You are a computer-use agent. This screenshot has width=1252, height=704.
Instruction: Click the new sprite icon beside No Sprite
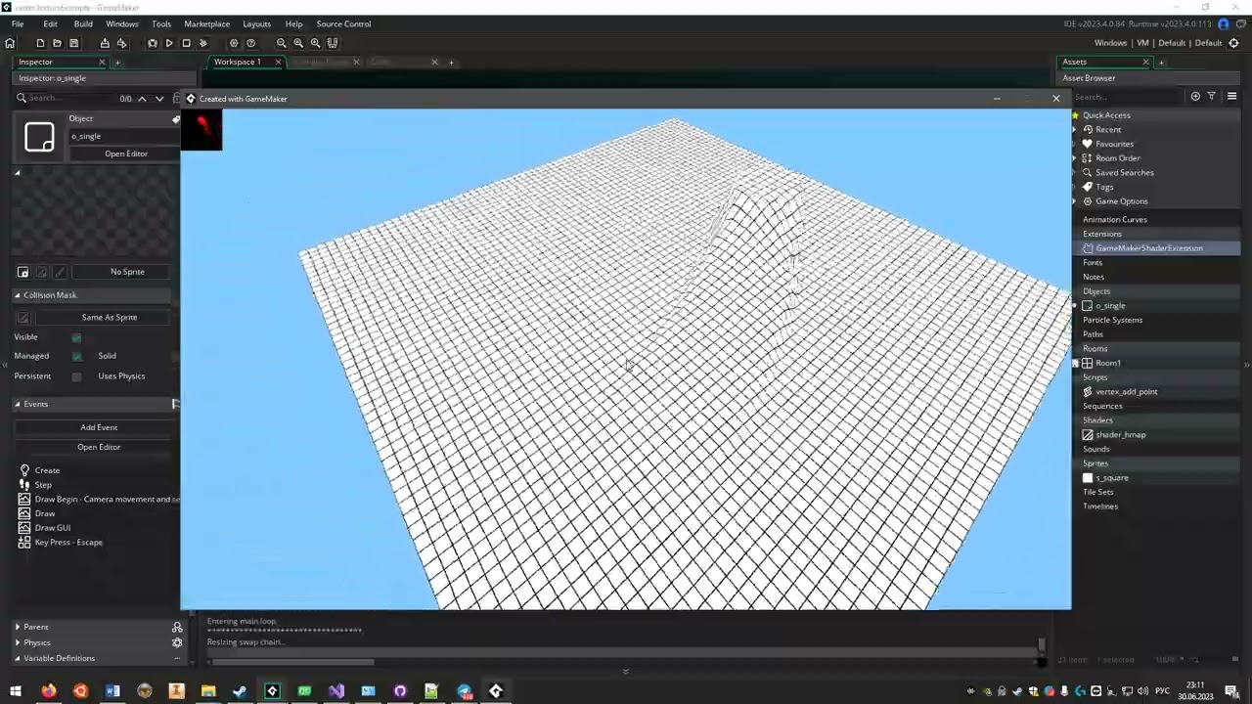tap(23, 272)
